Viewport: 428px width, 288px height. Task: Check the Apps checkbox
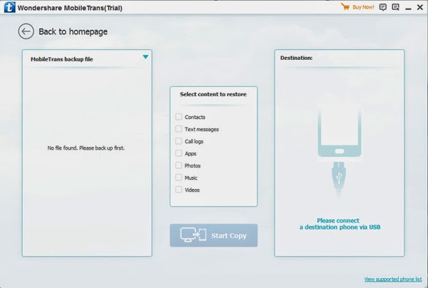tap(178, 153)
